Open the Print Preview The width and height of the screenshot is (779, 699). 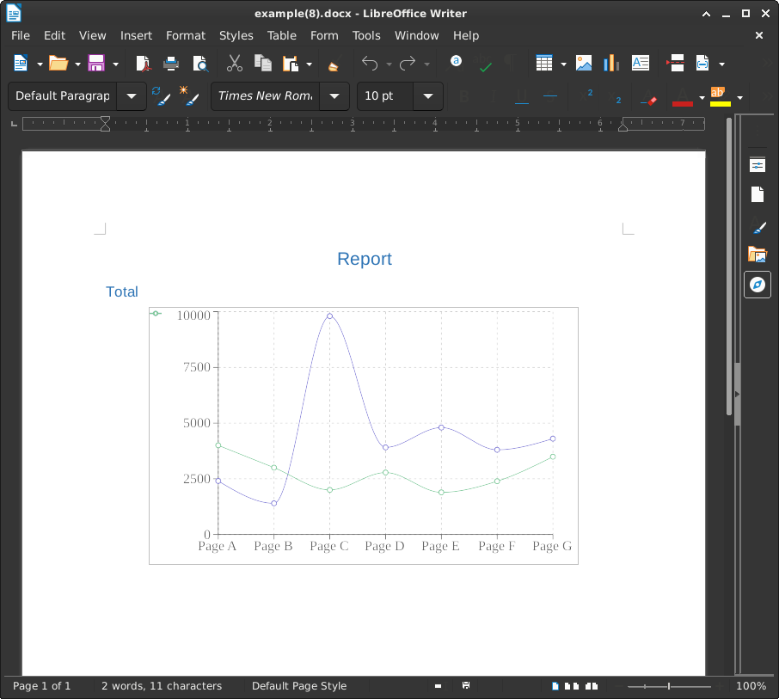click(200, 64)
